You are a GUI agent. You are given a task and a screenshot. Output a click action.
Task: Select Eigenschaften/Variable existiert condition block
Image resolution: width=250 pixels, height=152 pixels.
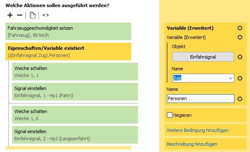point(68,52)
